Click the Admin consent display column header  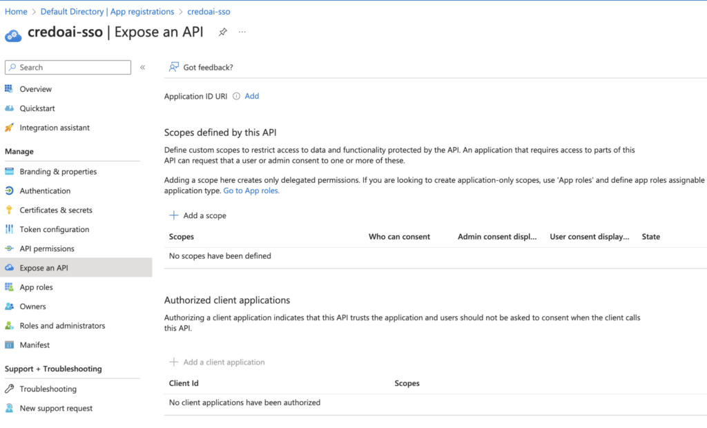pos(497,236)
